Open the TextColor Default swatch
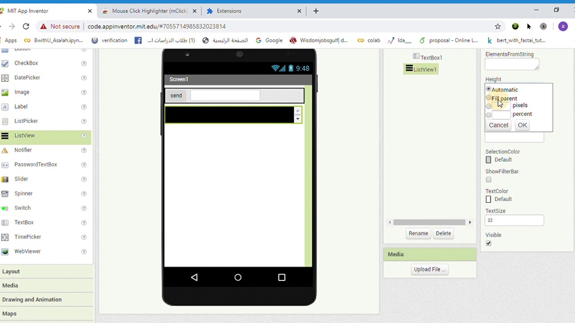 click(489, 199)
